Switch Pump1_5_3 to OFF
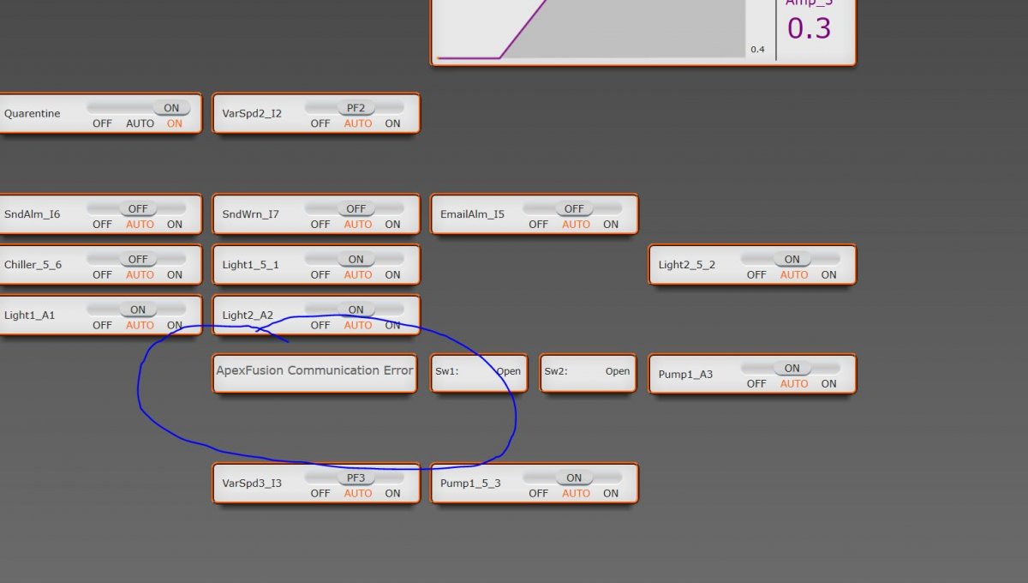This screenshot has width=1028, height=583. pyautogui.click(x=538, y=494)
